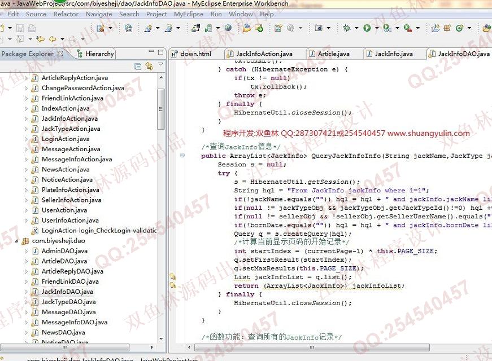
Task: Click the Forward navigation arrow
Action: [72, 39]
